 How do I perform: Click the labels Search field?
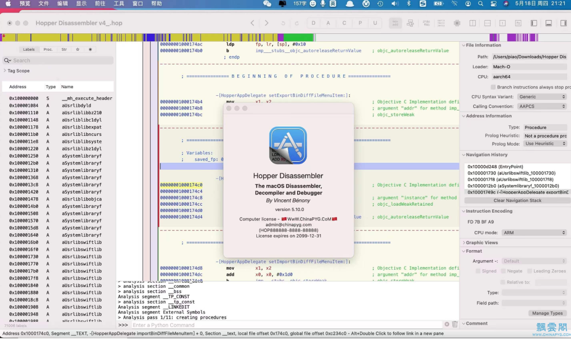pos(58,60)
